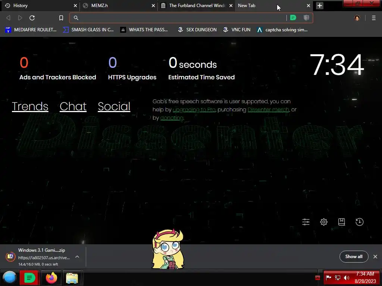Open the user profile avatar
The height and width of the screenshot is (286, 382).
(x=357, y=18)
